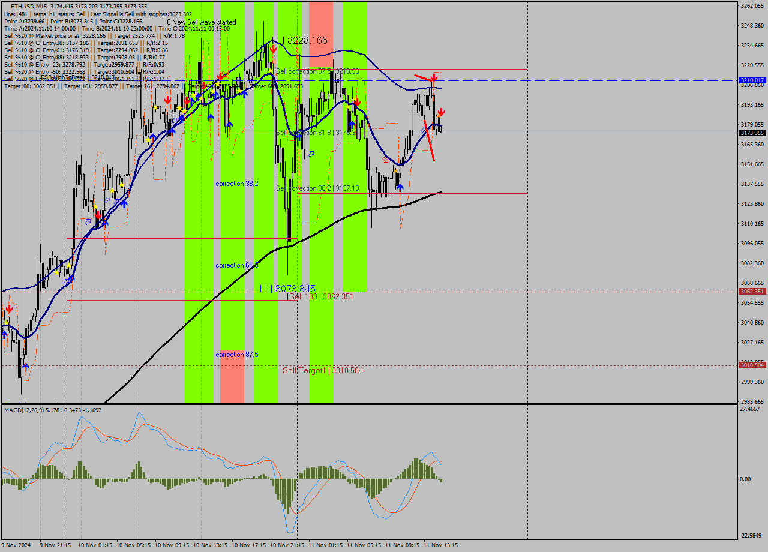Click the 3082.360 price scale value
The image size is (768, 552).
(752, 263)
